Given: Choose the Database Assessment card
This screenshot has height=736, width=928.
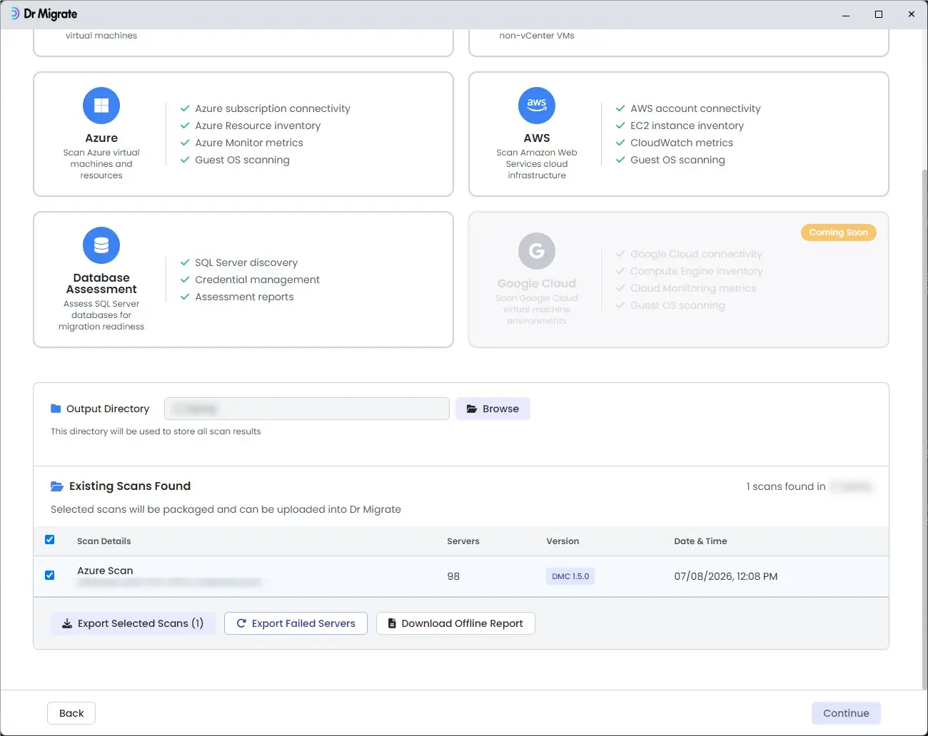Looking at the screenshot, I should [243, 280].
